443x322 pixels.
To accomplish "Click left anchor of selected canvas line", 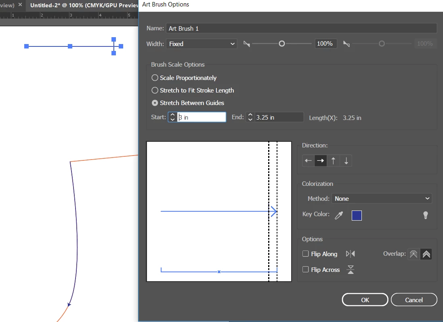I will (27, 46).
